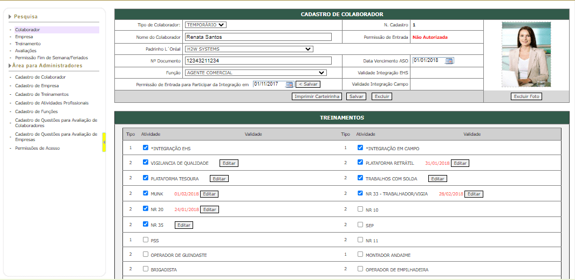
Task: Click Nº Documento input field
Action: [x=258, y=61]
